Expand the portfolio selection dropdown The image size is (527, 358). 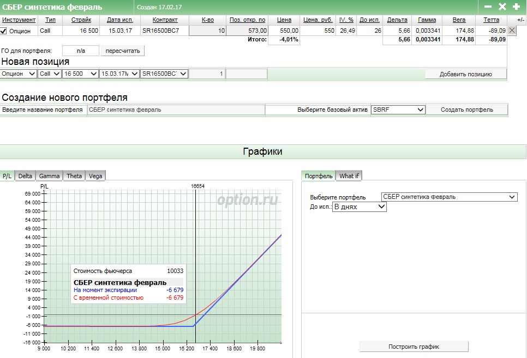click(449, 197)
